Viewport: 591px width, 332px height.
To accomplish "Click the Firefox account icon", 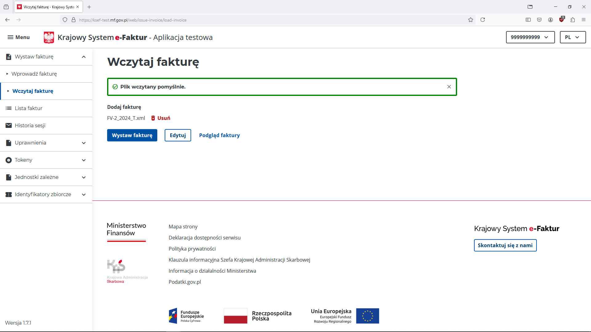I will point(550,20).
